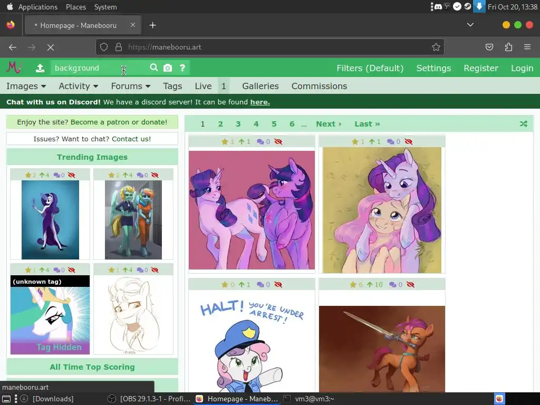Stop page loading in Firefox toolbar
This screenshot has width=540, height=405.
pyautogui.click(x=51, y=47)
